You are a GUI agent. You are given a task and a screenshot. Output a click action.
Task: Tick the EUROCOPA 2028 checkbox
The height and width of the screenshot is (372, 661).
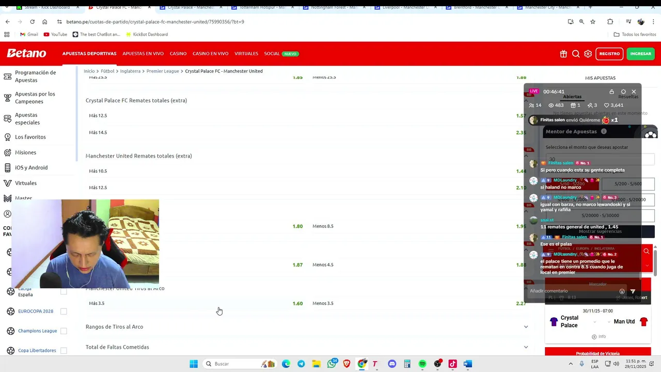pos(64,311)
